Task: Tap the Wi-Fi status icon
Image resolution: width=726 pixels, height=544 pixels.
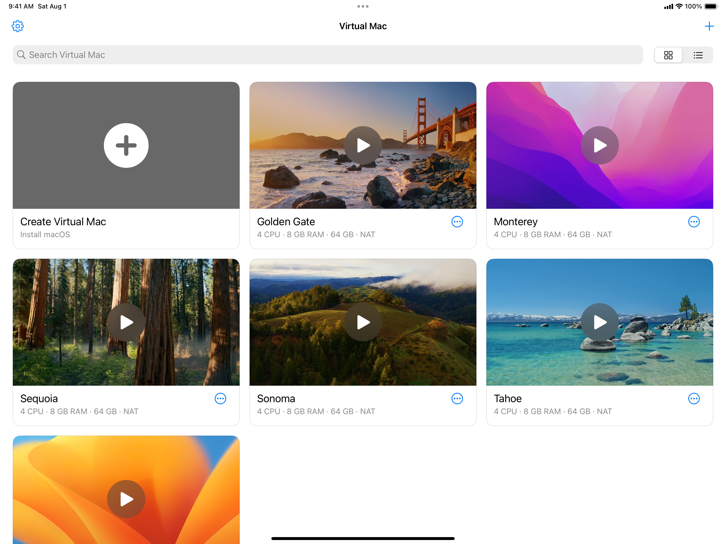Action: [x=679, y=6]
